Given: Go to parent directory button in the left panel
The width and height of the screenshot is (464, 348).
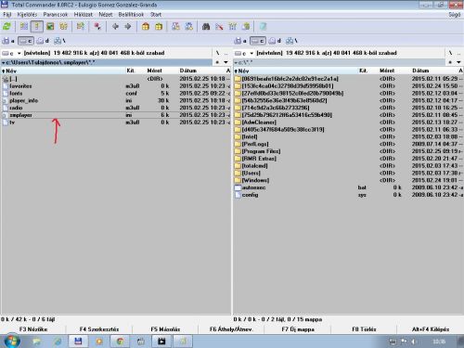Looking at the screenshot, I should pos(226,53).
